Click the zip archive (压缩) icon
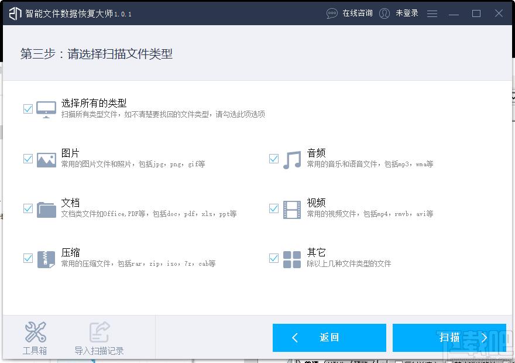Screen dimensions: 515x363 [x=46, y=259]
